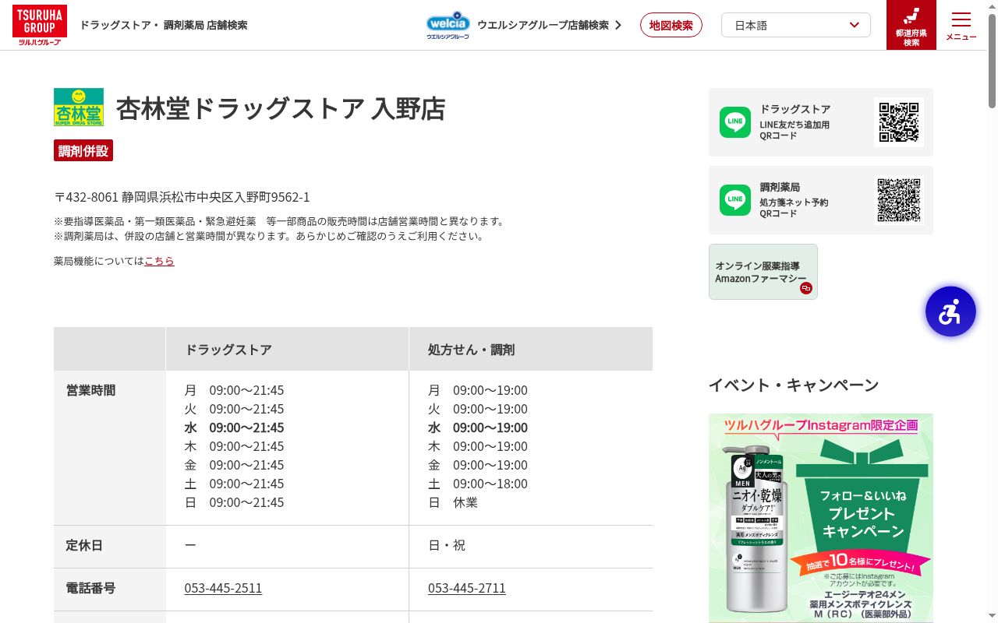Click the 調剤薬局 prescription QR code
Viewport: 998px width, 623px height.
pos(899,200)
